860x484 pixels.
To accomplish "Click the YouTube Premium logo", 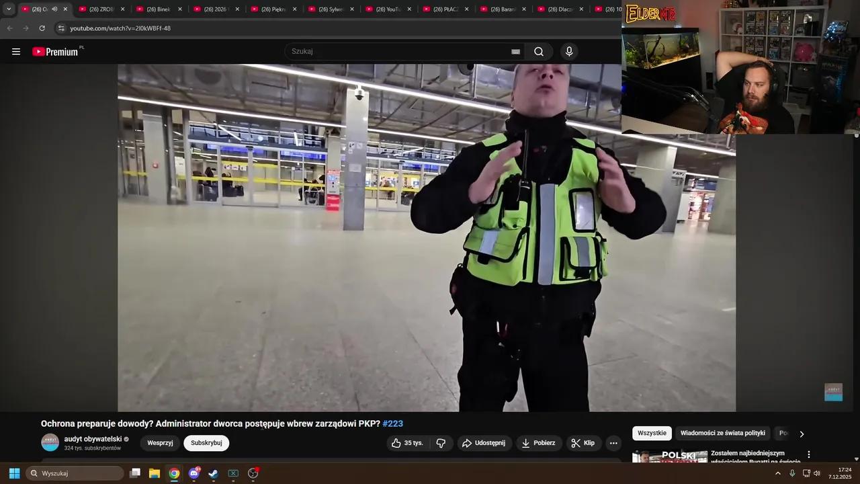I will pos(56,51).
